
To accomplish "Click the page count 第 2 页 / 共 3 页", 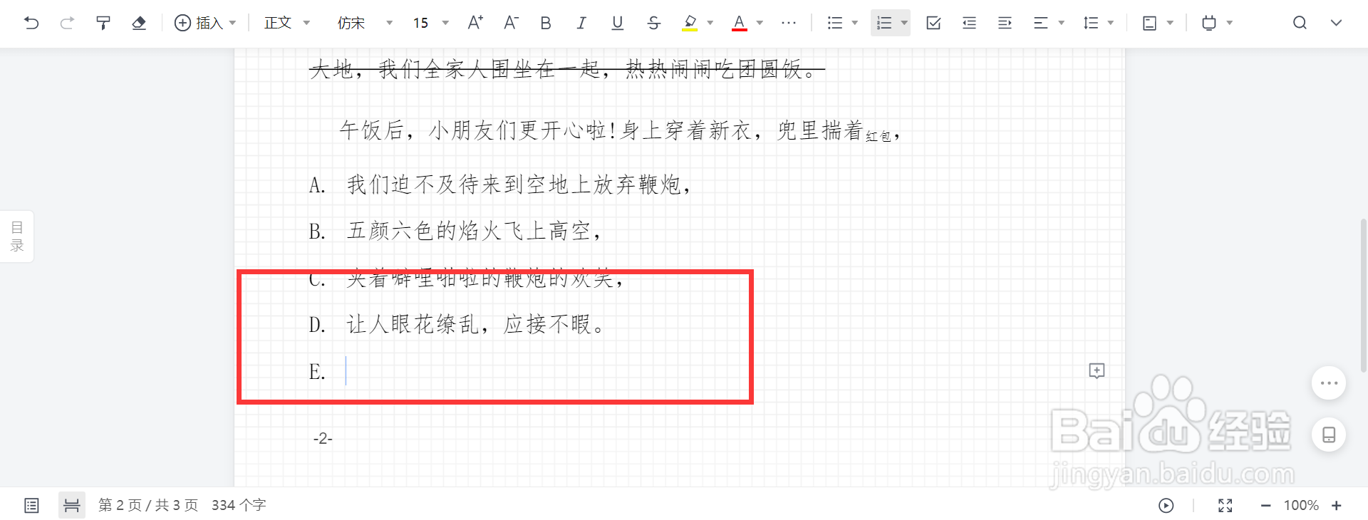I will tap(148, 505).
